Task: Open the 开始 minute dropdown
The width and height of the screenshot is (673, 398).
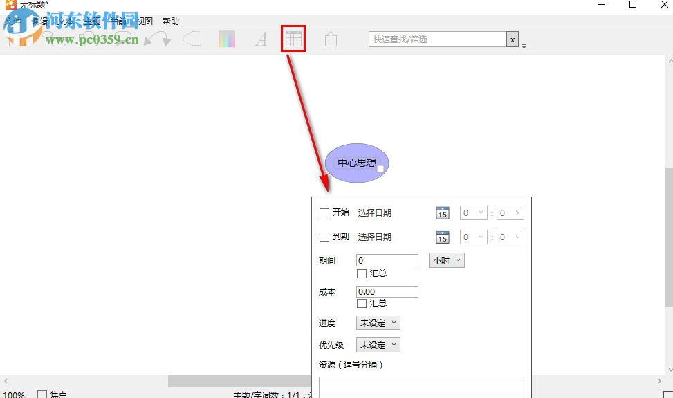Action: pyautogui.click(x=510, y=213)
